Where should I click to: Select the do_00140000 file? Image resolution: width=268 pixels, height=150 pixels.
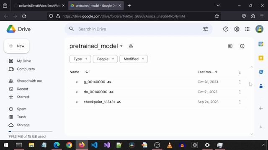coord(158,92)
